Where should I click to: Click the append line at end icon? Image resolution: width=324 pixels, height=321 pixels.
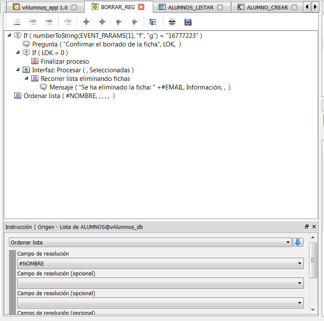(x=17, y=22)
